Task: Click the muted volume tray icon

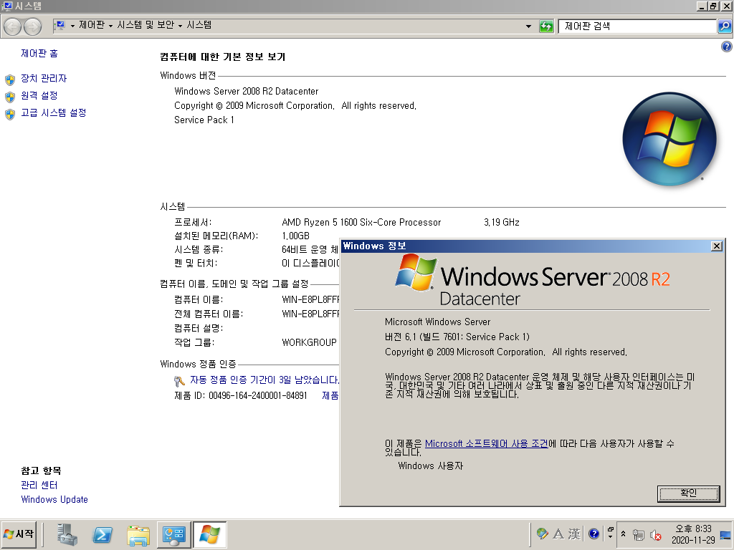Action: tap(656, 534)
